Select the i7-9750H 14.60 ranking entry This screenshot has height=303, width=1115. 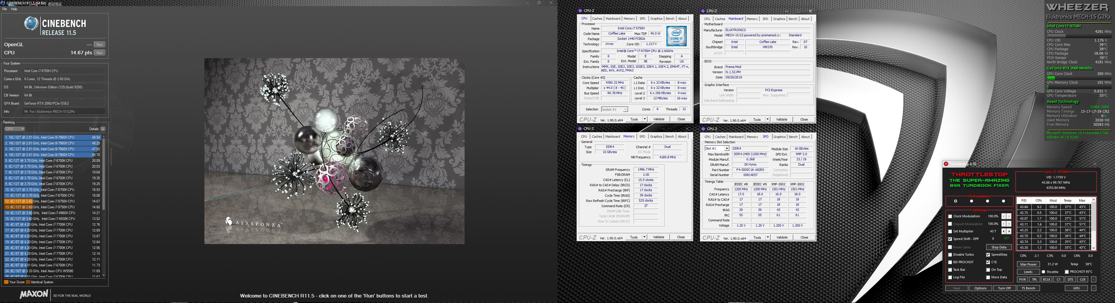pyautogui.click(x=52, y=207)
